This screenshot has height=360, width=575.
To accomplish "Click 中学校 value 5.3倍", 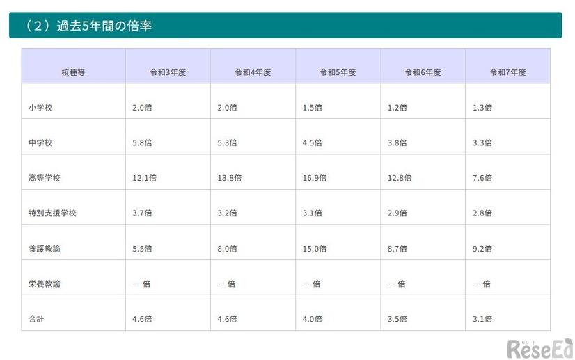I will coord(228,142).
